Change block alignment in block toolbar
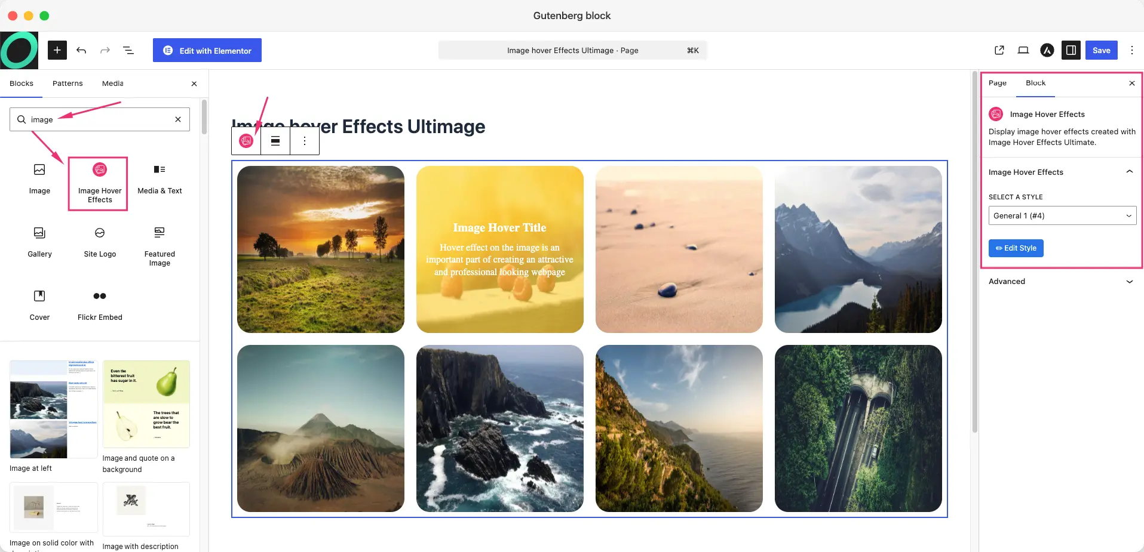The width and height of the screenshot is (1144, 552). 275,141
